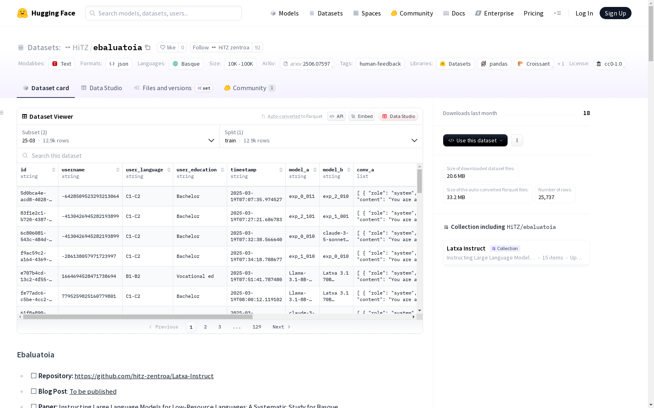Image resolution: width=654 pixels, height=408 pixels.
Task: Click the up arrow of the table's vertical scrollbar
Action: pos(419,166)
